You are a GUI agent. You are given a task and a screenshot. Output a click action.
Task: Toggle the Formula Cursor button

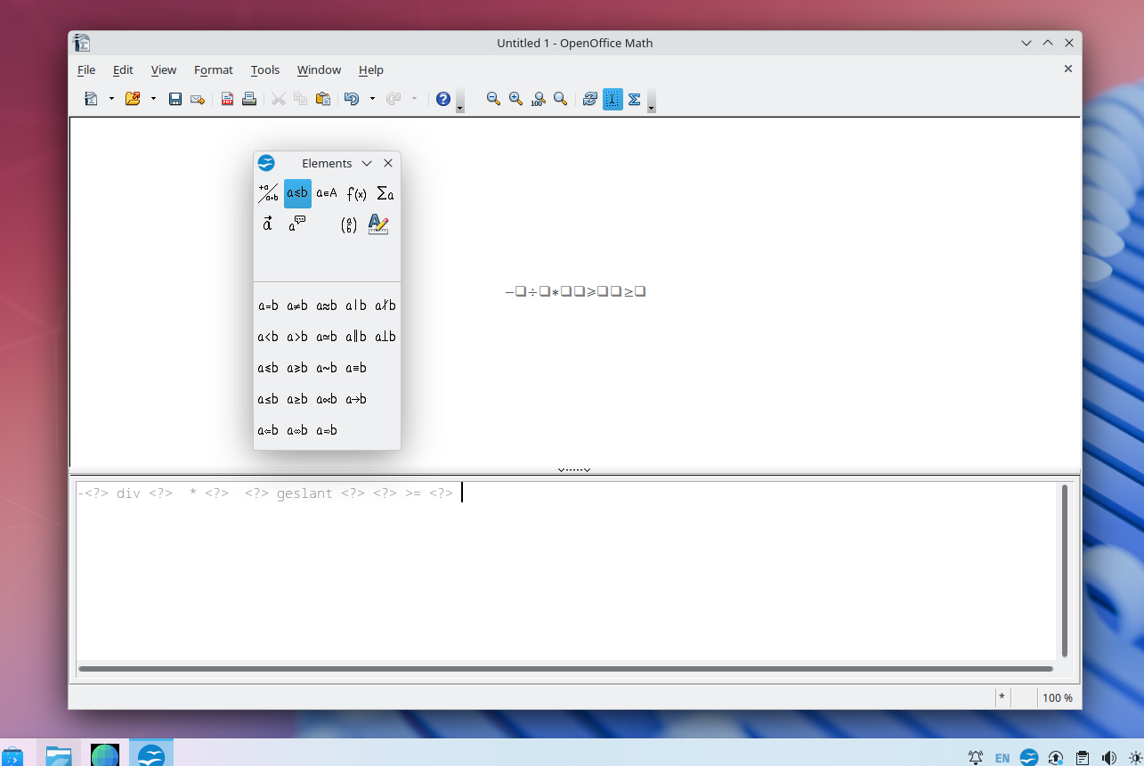(x=612, y=99)
